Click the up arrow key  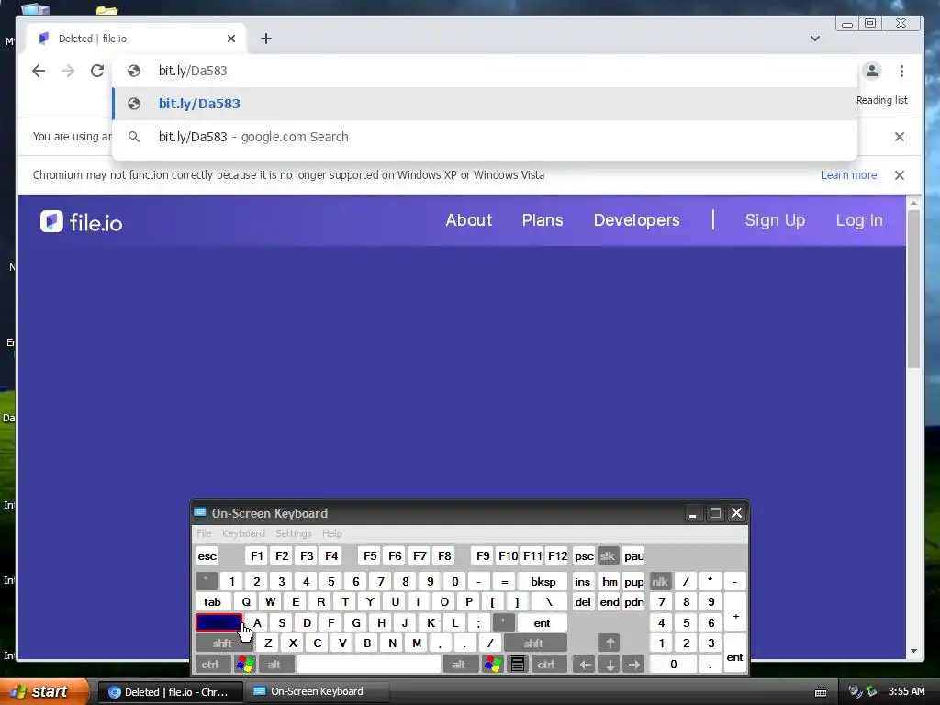click(610, 643)
